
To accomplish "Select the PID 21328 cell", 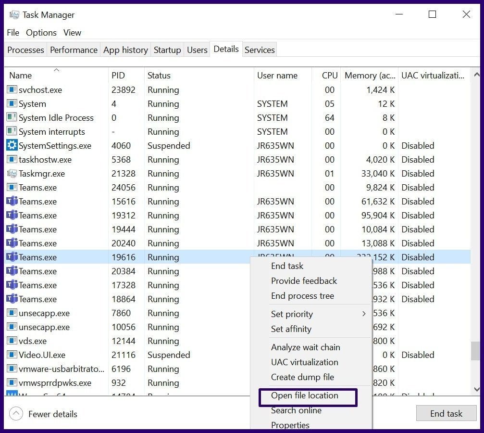I will 124,173.
